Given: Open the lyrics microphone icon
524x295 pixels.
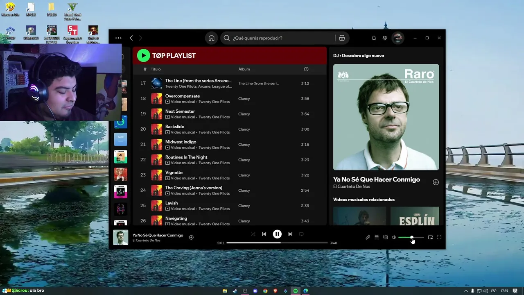Looking at the screenshot, I should click(x=368, y=237).
